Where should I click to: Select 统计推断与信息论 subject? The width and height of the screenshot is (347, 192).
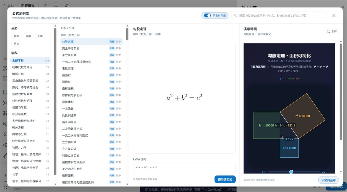[30, 141]
